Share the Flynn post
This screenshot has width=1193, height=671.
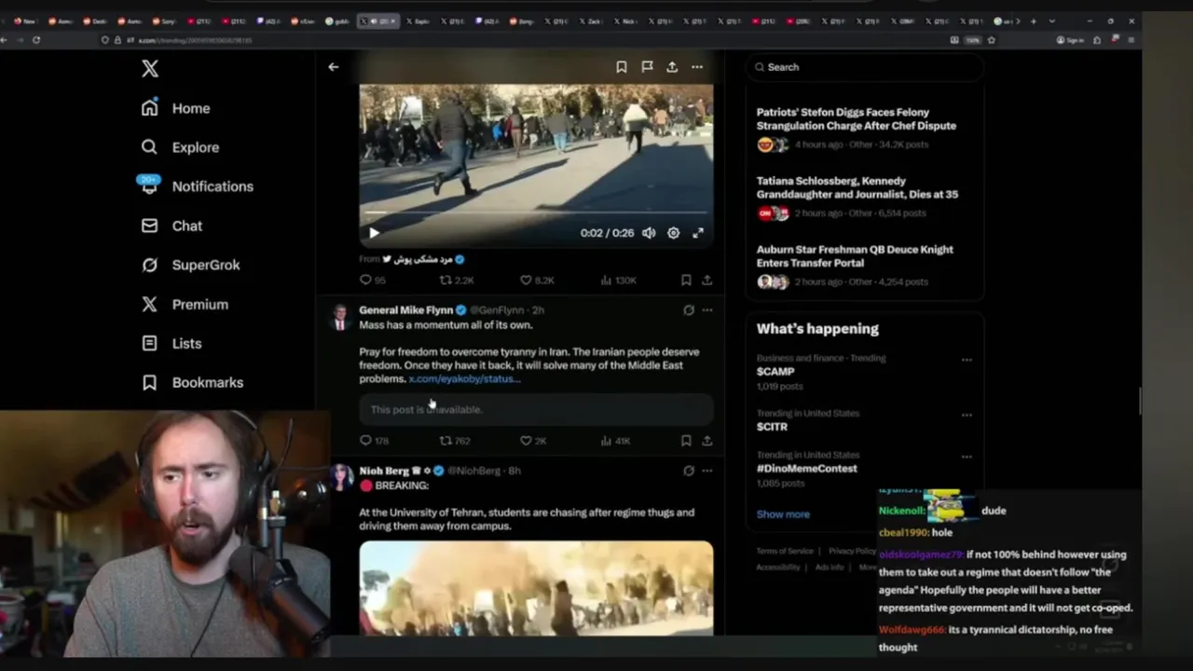707,441
